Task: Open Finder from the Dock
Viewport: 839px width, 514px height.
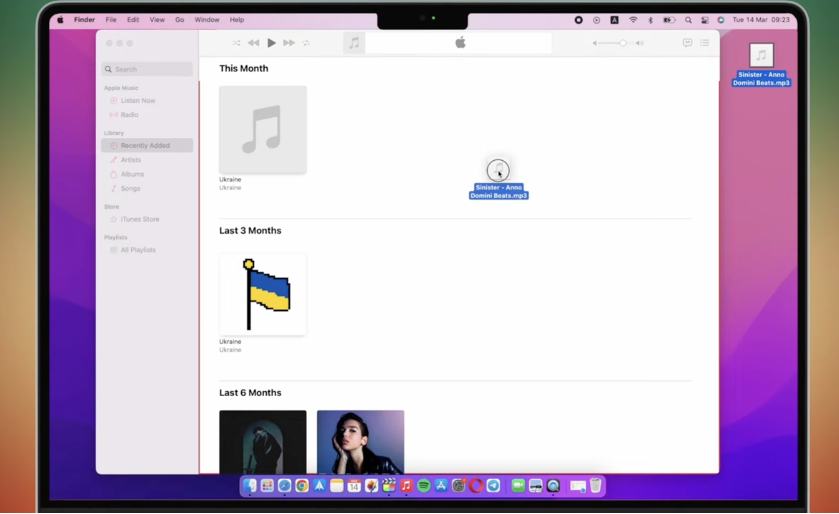Action: click(249, 486)
